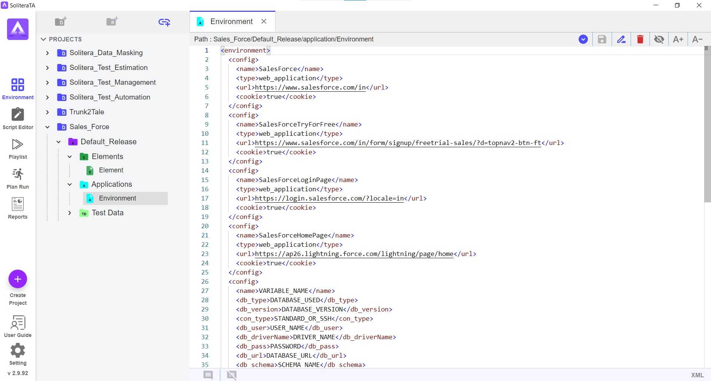Select the Solitera_Test_Automation project
This screenshot has width=711, height=381.
point(110,97)
